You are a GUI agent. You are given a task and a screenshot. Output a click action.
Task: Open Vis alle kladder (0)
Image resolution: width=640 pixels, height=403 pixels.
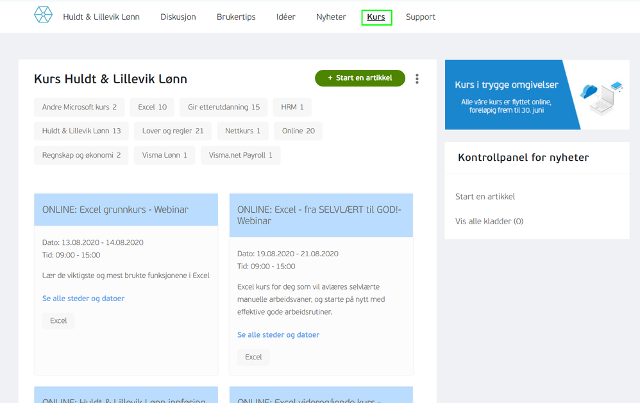(x=489, y=221)
